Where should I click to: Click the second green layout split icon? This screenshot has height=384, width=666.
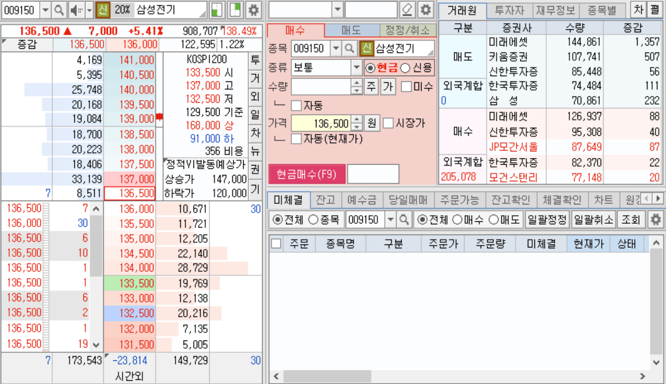[235, 10]
